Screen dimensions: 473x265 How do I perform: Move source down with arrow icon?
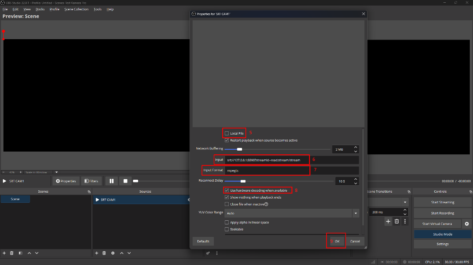click(x=129, y=253)
